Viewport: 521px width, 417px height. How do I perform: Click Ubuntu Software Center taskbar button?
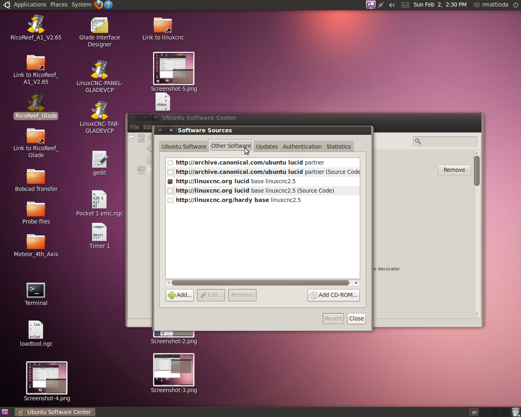[55, 412]
